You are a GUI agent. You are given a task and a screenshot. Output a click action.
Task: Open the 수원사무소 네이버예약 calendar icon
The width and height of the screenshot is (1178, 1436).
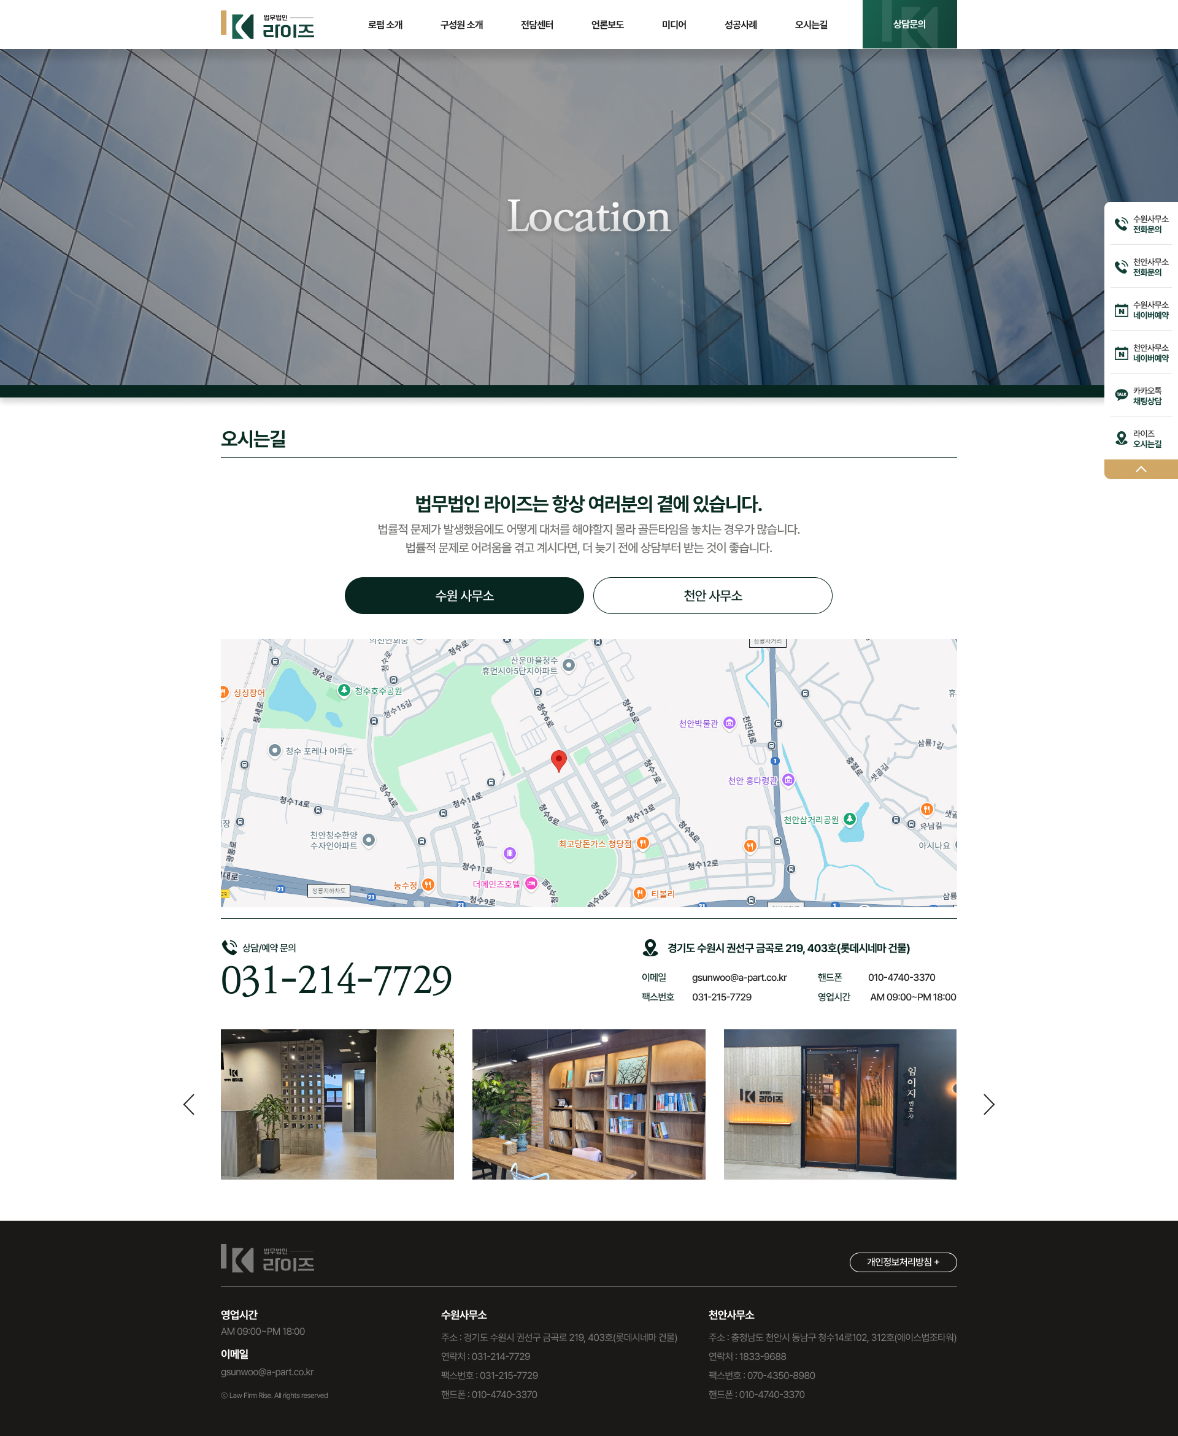tap(1121, 310)
